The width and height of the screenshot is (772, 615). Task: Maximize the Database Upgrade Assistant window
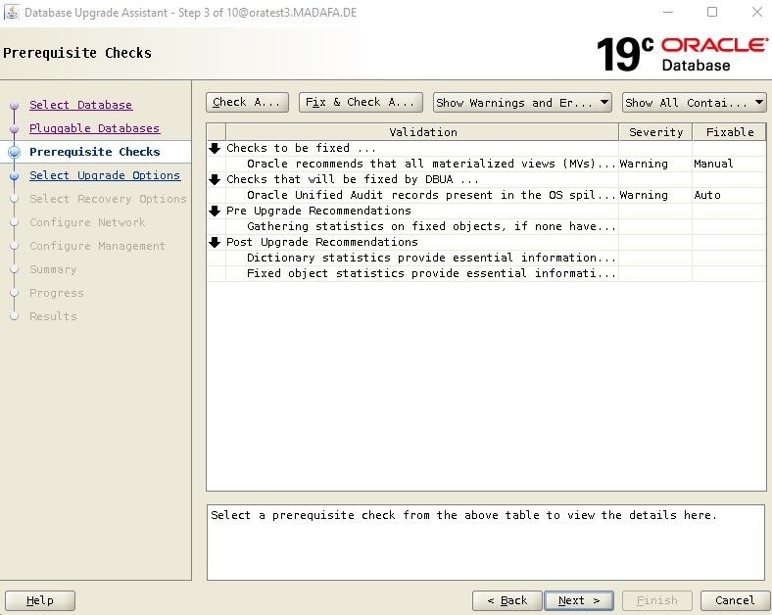coord(712,12)
